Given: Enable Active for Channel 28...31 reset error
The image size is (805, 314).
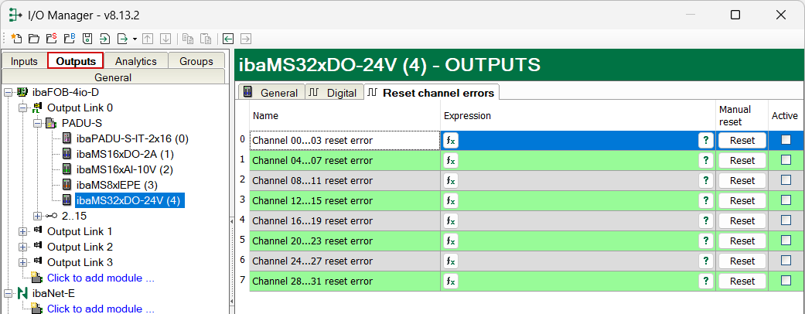Looking at the screenshot, I should [x=786, y=280].
